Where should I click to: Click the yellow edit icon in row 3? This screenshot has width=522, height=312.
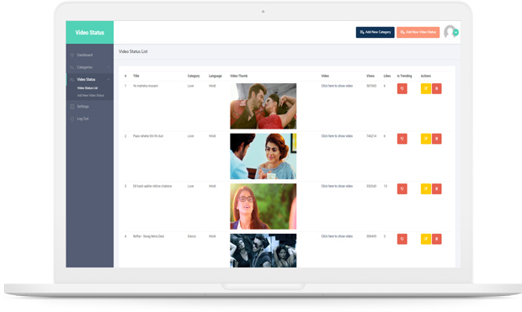pos(426,189)
